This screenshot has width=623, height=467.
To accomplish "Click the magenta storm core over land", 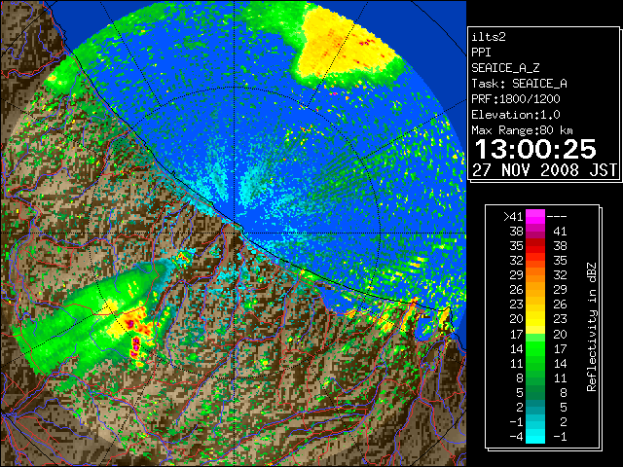I will click(x=135, y=344).
